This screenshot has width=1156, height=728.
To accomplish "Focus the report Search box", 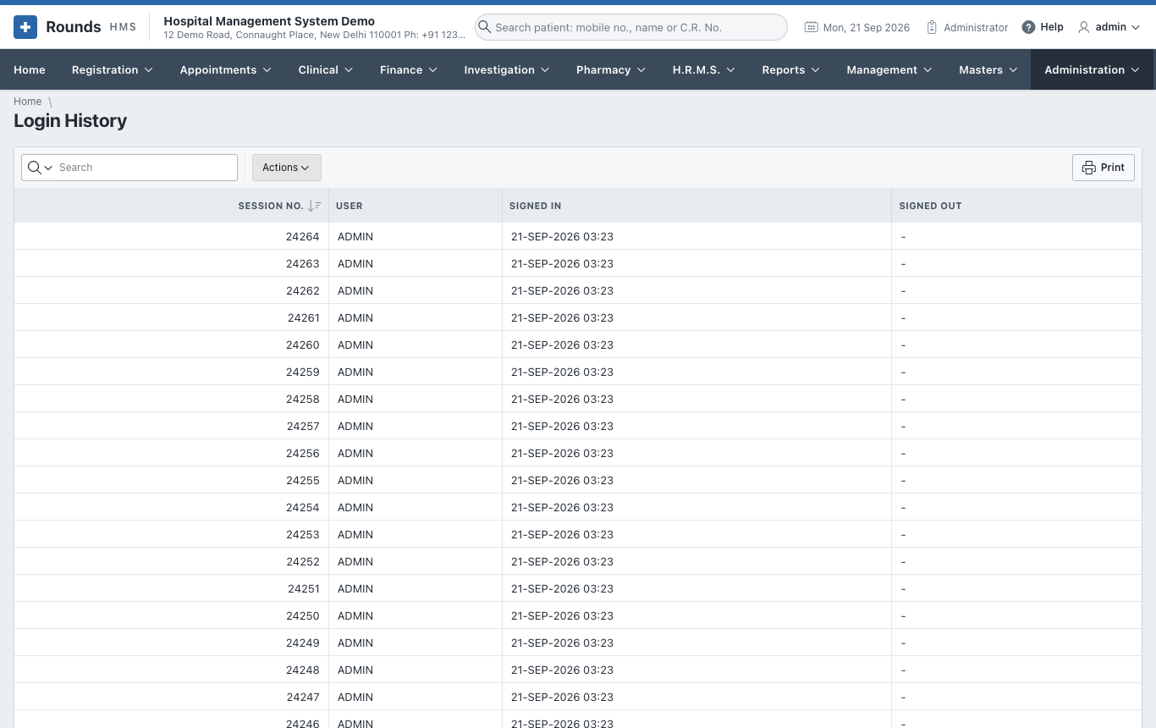I will (146, 168).
